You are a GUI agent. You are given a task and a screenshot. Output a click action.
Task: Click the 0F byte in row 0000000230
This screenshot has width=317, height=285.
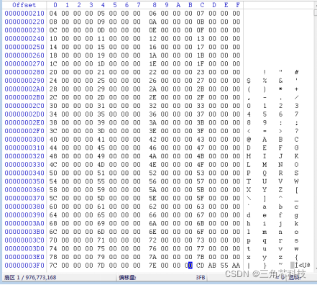point(201,30)
